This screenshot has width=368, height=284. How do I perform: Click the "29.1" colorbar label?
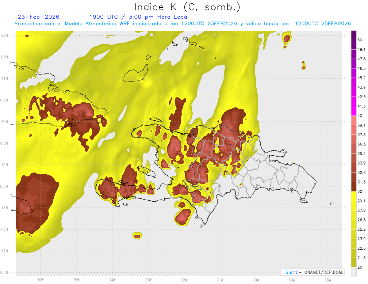[x=362, y=201]
